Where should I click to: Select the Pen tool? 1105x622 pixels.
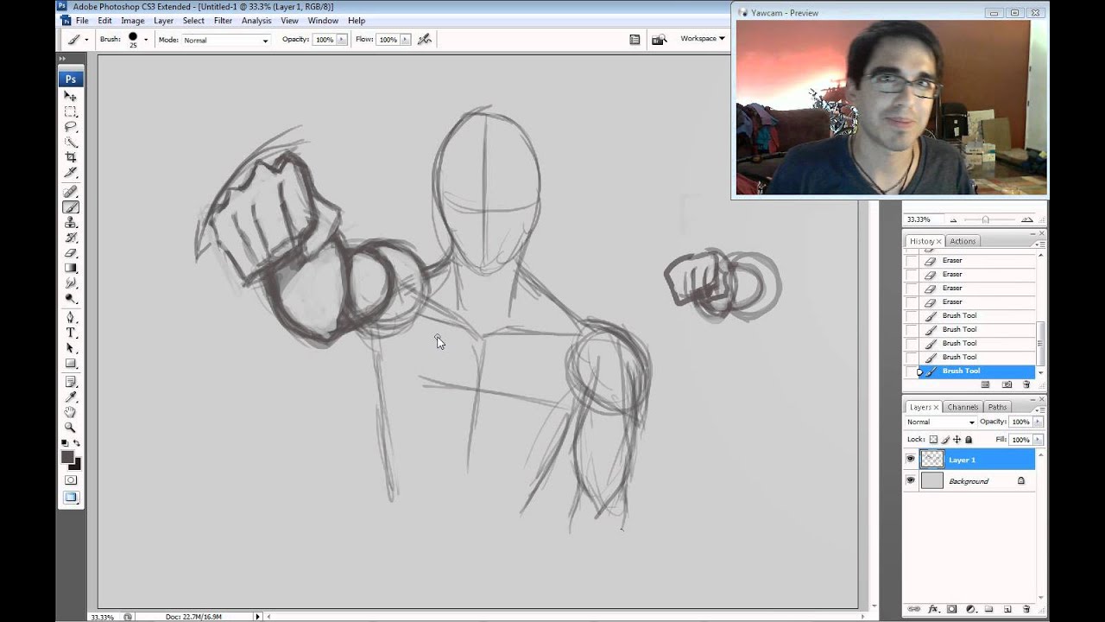click(x=71, y=318)
